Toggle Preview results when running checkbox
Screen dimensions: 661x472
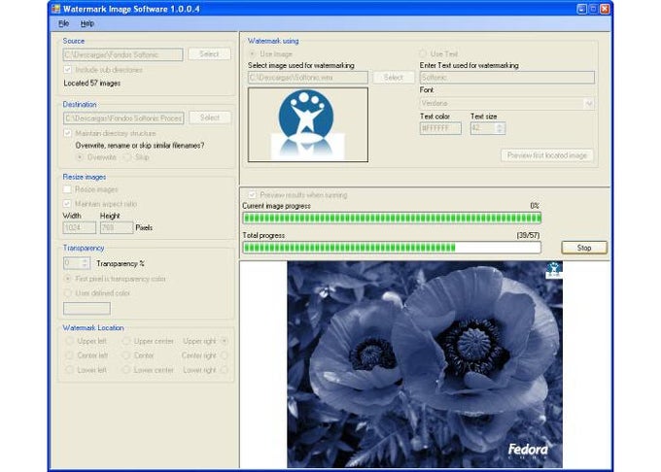[x=252, y=195]
